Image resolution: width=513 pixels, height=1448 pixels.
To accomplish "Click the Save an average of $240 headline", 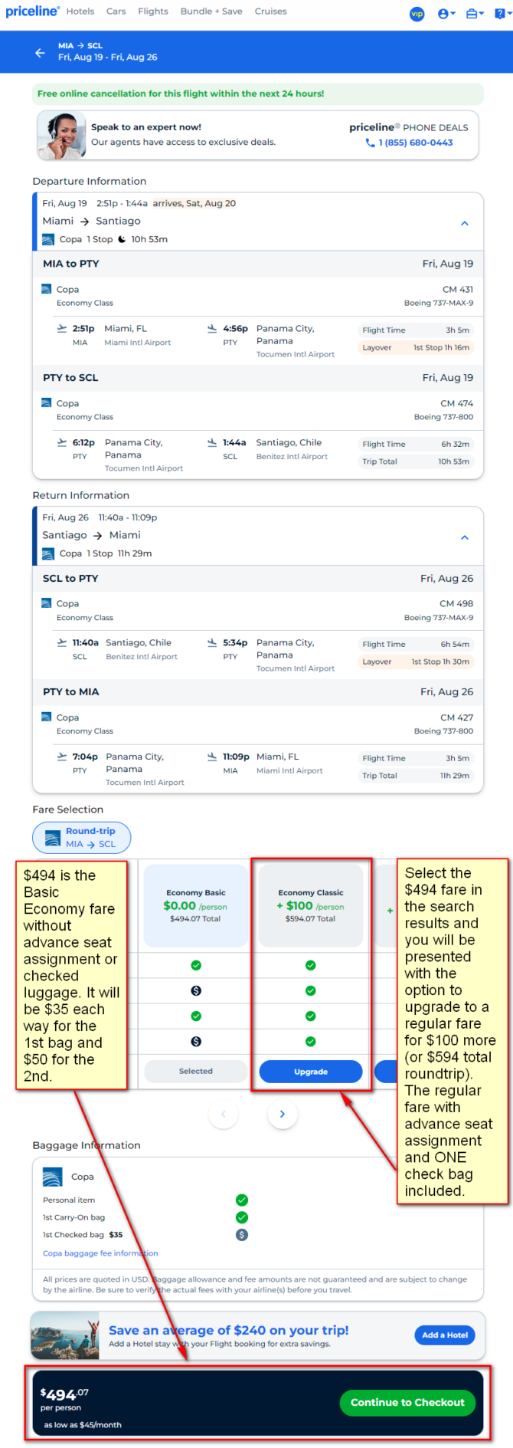I will pyautogui.click(x=228, y=1330).
